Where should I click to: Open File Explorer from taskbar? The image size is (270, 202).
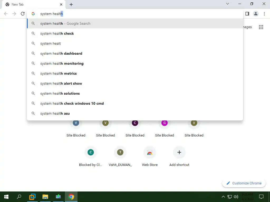click(x=45, y=197)
